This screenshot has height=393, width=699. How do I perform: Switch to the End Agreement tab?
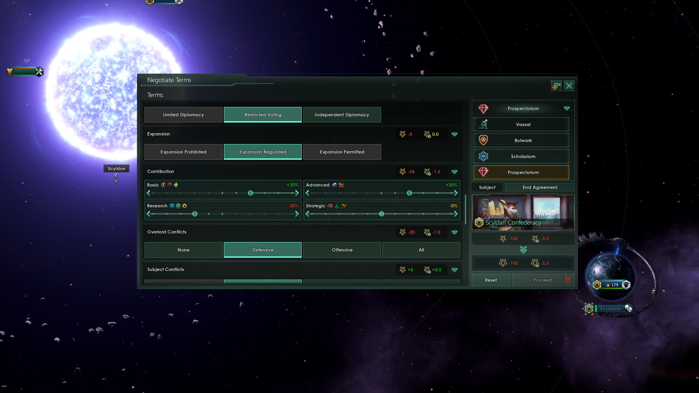pos(540,187)
